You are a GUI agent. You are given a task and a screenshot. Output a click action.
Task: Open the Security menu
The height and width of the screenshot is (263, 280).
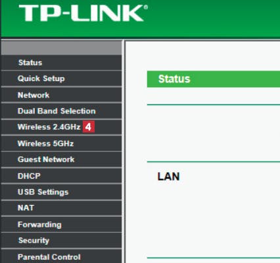coord(61,241)
